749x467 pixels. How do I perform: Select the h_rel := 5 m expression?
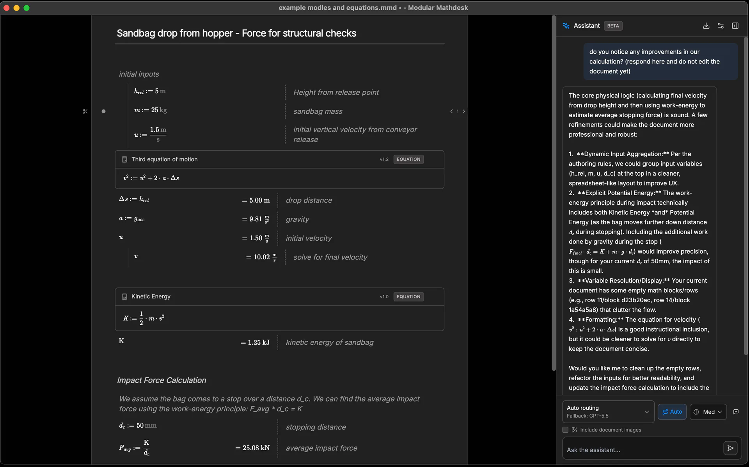150,91
